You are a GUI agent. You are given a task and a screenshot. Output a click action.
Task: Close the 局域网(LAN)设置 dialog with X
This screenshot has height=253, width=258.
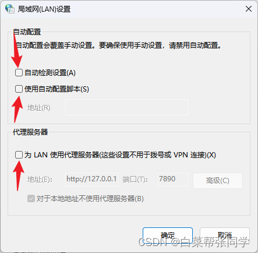249,9
